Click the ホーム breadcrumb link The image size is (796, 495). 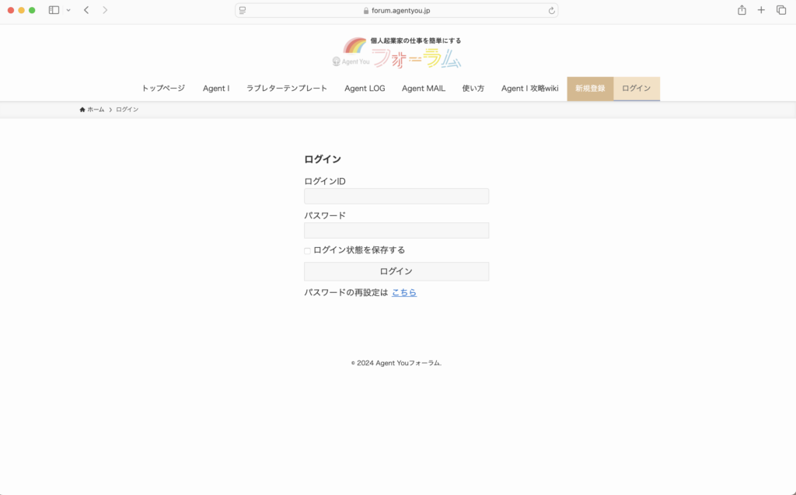(95, 110)
